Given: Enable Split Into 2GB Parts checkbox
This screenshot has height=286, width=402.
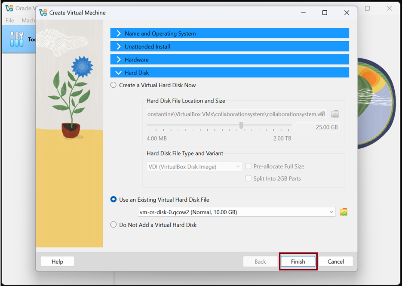Looking at the screenshot, I should (248, 178).
